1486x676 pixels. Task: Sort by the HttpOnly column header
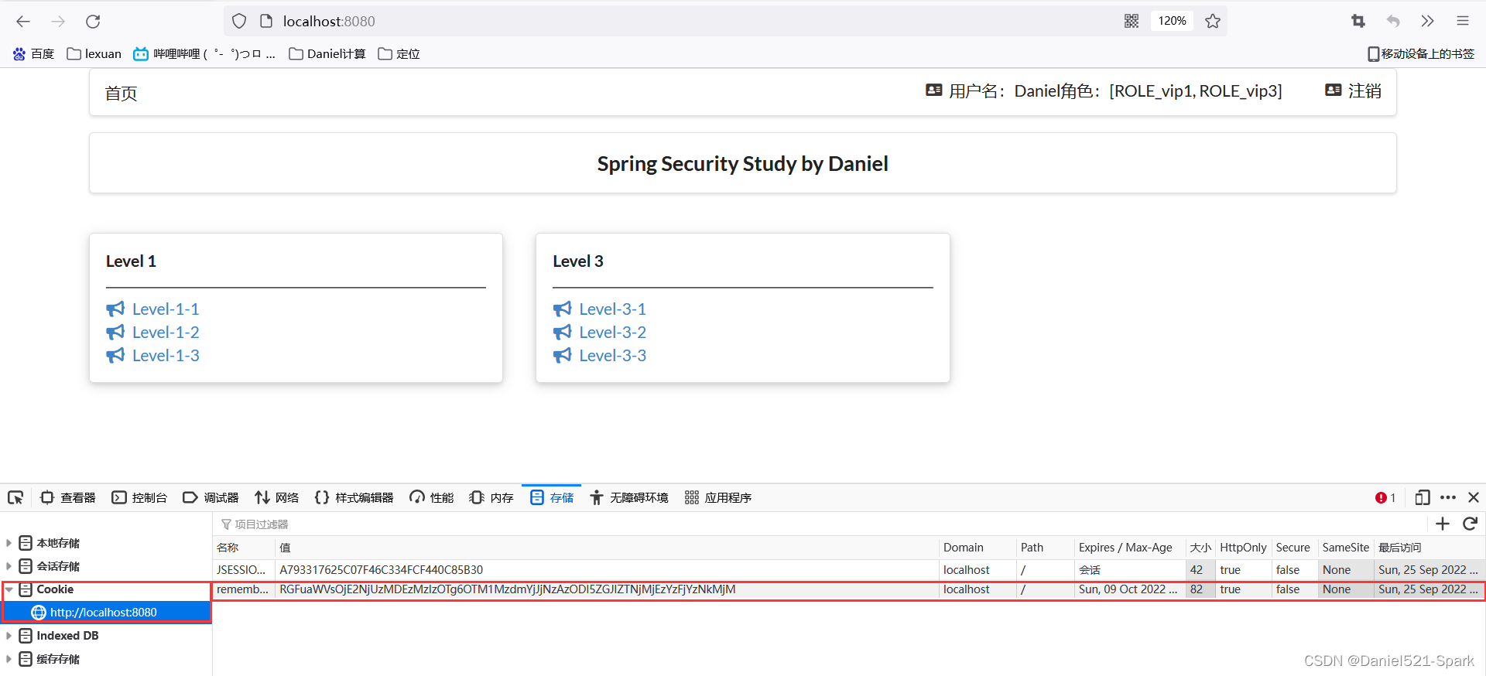click(x=1244, y=548)
